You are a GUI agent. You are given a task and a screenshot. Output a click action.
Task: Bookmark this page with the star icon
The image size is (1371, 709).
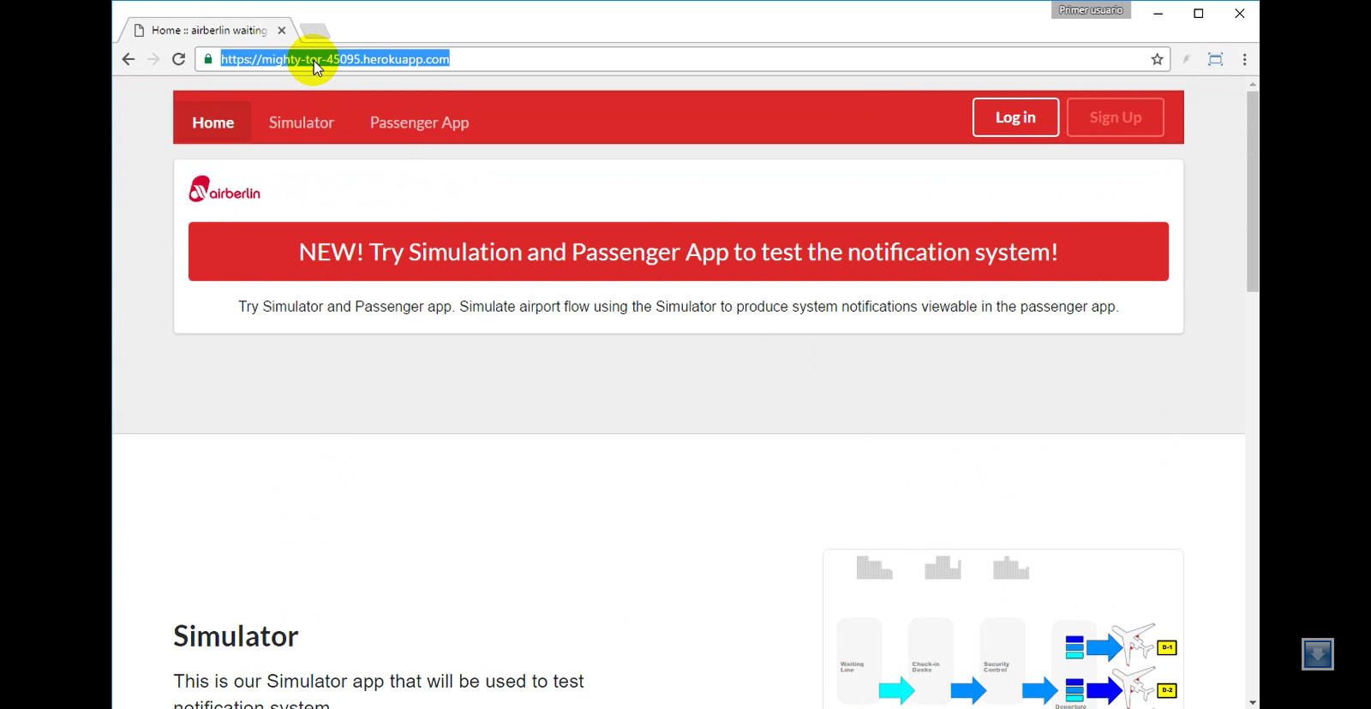(x=1157, y=59)
